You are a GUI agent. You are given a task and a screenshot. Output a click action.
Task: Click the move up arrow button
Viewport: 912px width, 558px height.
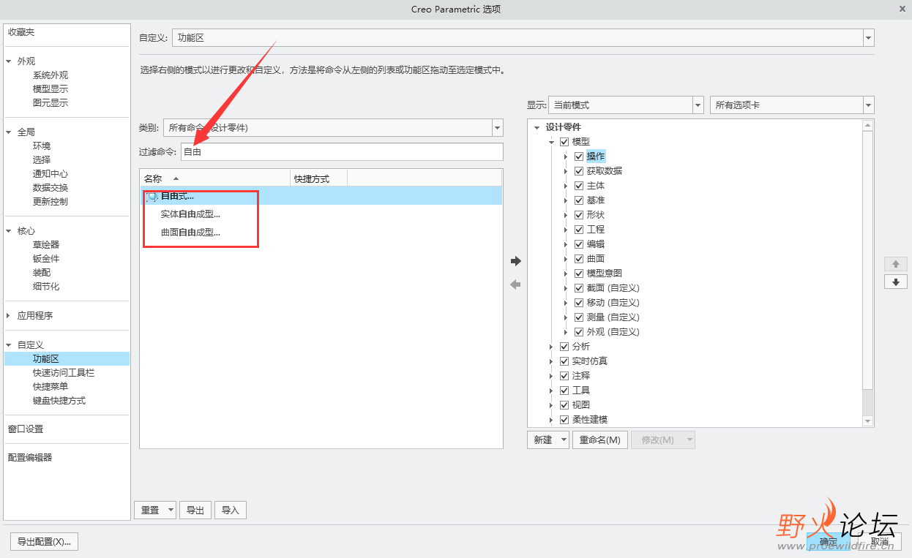[x=896, y=264]
